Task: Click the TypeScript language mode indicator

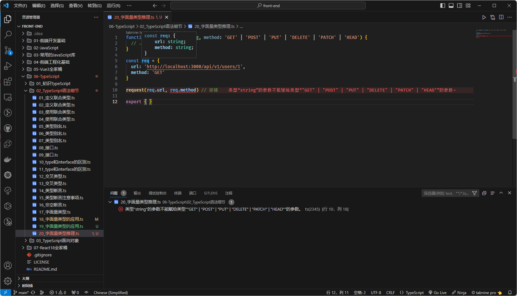Action: (414, 292)
